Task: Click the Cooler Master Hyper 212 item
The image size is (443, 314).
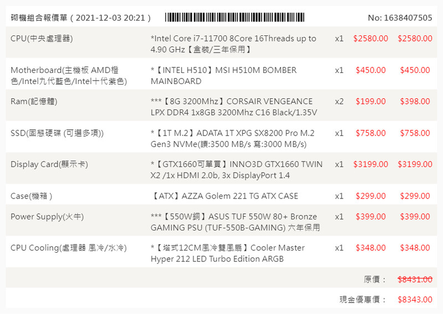Action: pos(228,254)
